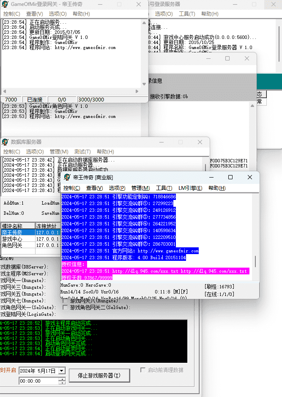This screenshot has width=282, height=397.
Task: Open 控制(C) menu in 数据库服务器 window
Action: coord(12,152)
